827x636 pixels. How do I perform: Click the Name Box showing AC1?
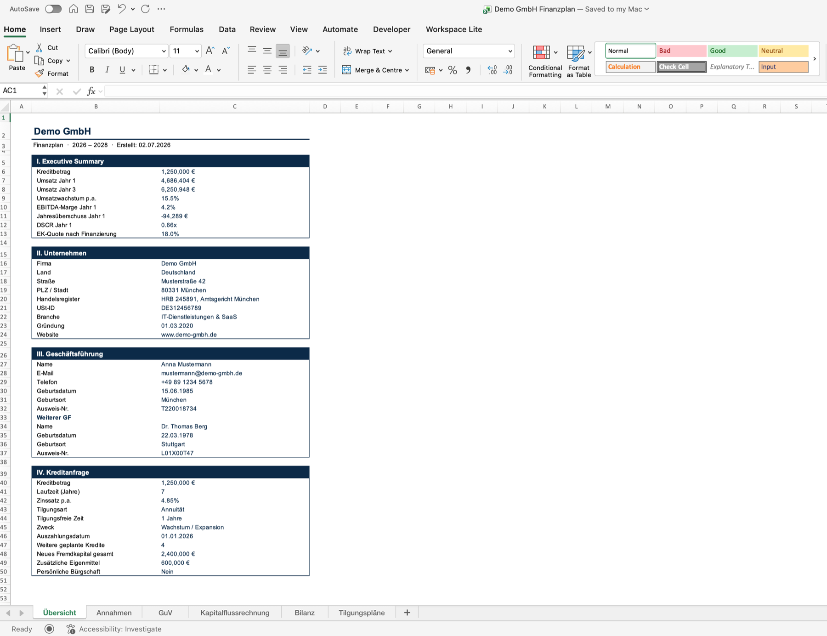tap(21, 91)
